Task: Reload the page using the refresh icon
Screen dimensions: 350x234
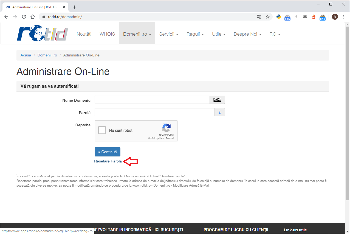Action: tap(24, 17)
